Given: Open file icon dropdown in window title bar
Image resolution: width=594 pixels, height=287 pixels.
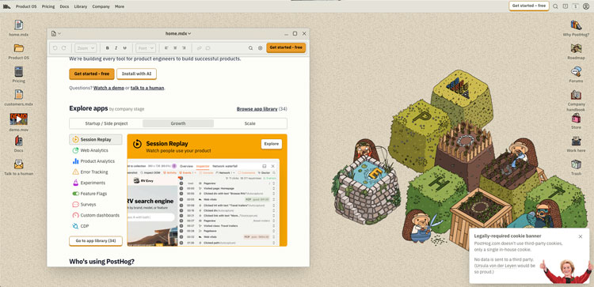Looking at the screenshot, I should (55, 34).
